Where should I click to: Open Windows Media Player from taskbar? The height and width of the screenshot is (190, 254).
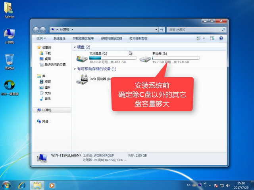click(52, 185)
